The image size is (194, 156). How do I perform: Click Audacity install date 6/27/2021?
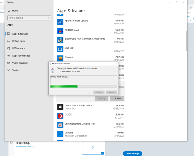coord(119,33)
